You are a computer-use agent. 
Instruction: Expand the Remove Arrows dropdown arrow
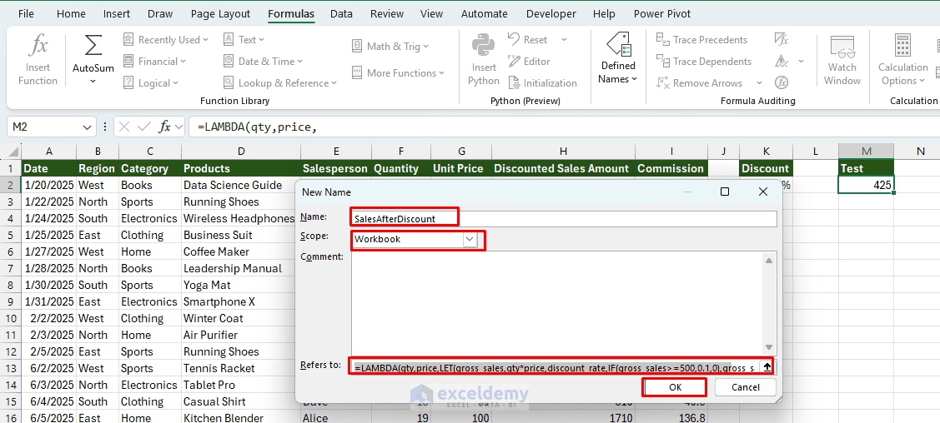759,83
